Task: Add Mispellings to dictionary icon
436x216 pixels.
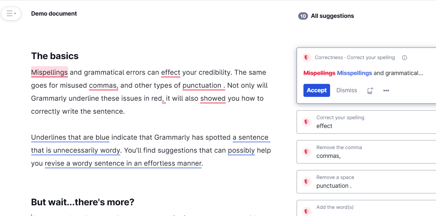Action: click(x=370, y=91)
